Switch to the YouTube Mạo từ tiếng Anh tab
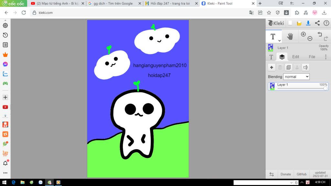This screenshot has height=186, width=331. [57, 3]
